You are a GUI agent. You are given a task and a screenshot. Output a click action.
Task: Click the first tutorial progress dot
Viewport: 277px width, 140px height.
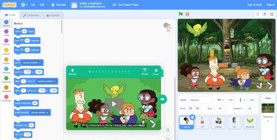(90, 72)
